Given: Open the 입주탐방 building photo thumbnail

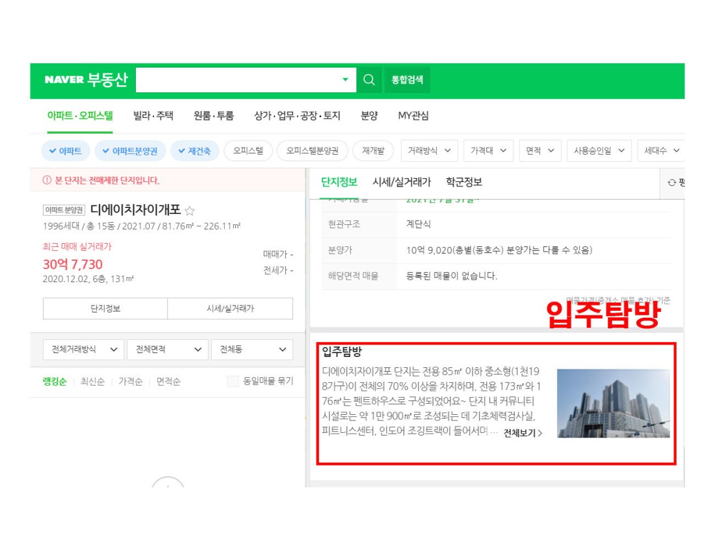Looking at the screenshot, I should click(614, 404).
